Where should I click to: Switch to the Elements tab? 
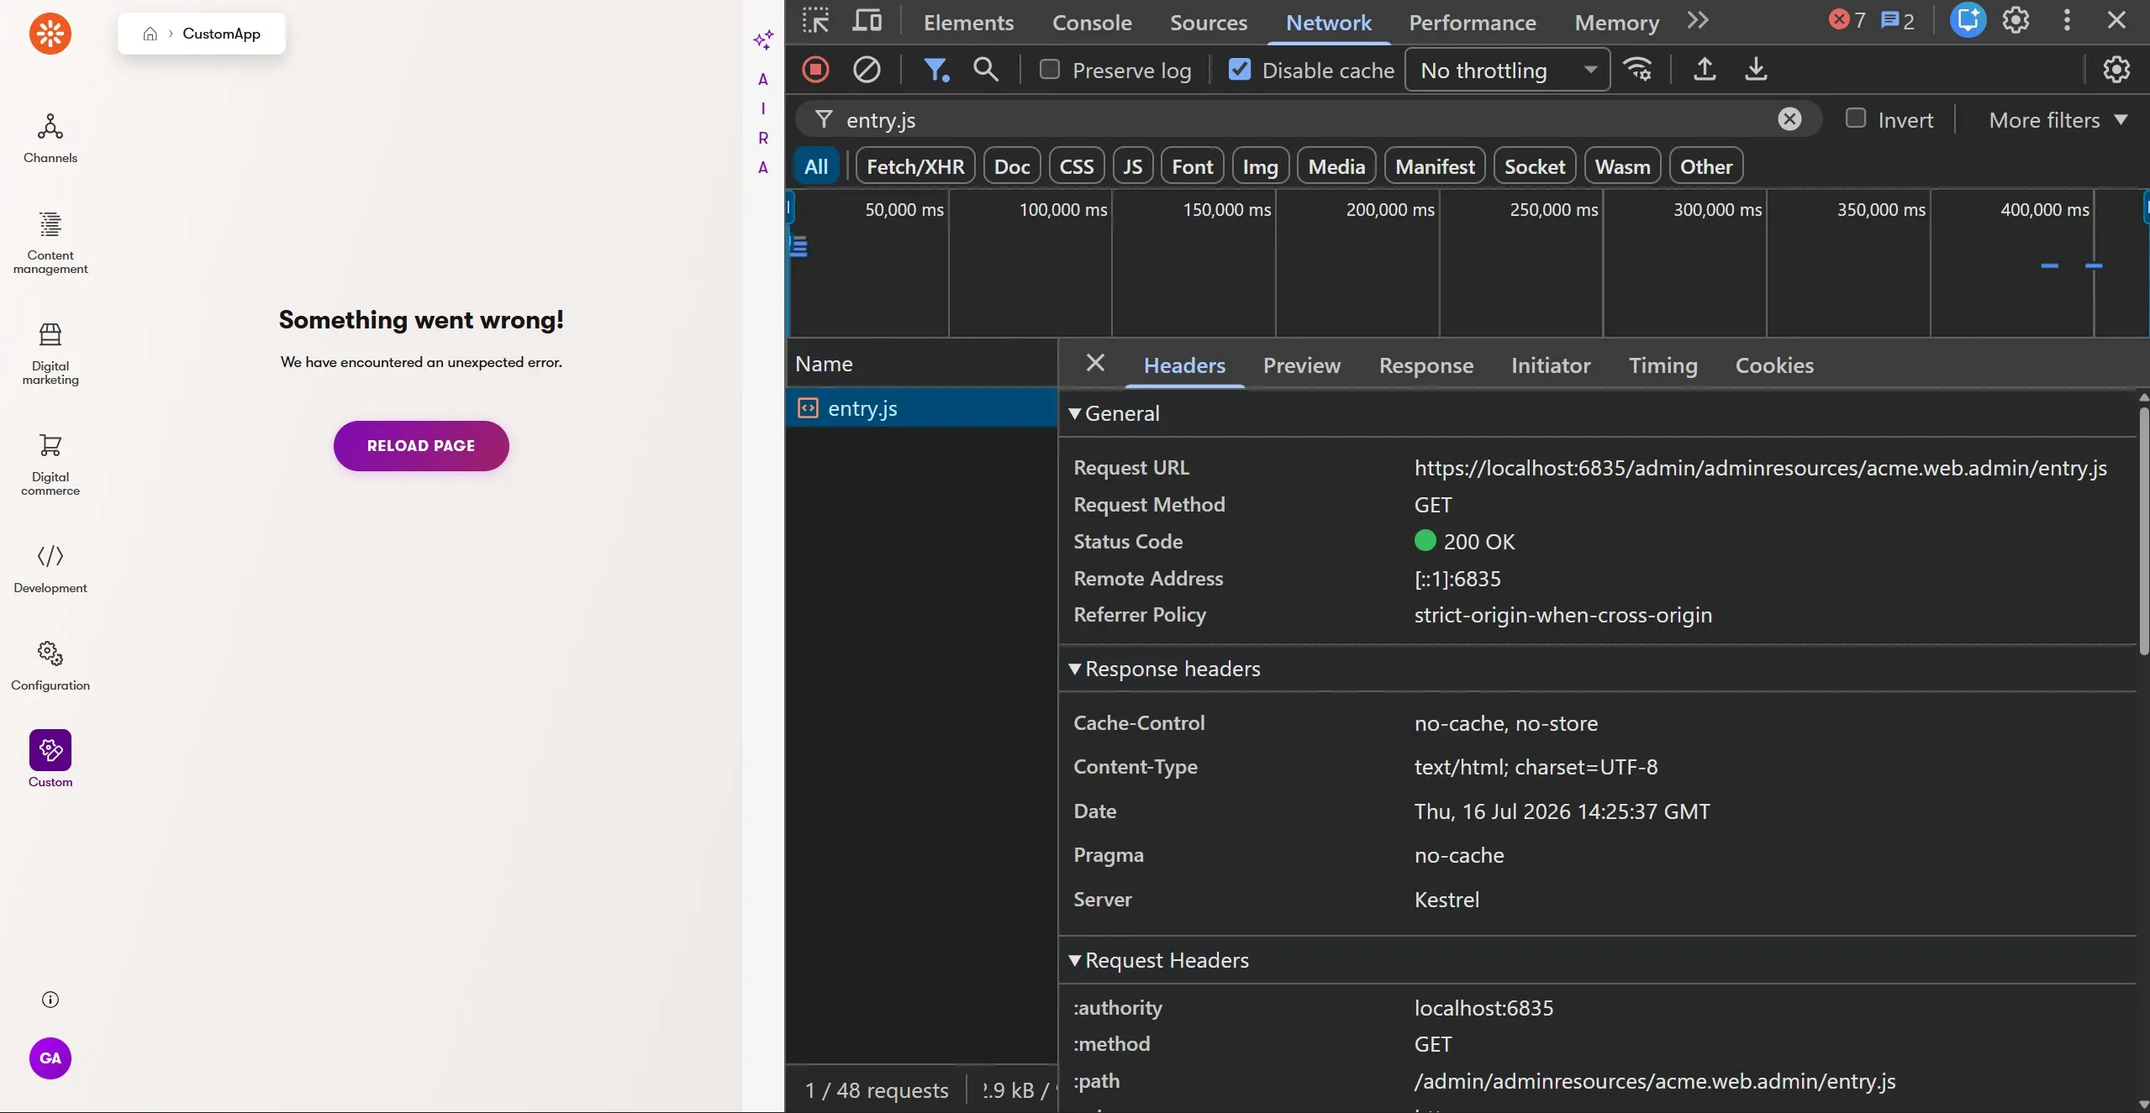968,23
